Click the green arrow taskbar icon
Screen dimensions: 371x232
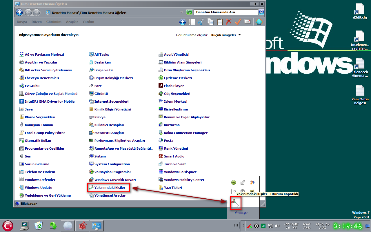(x=53, y=226)
